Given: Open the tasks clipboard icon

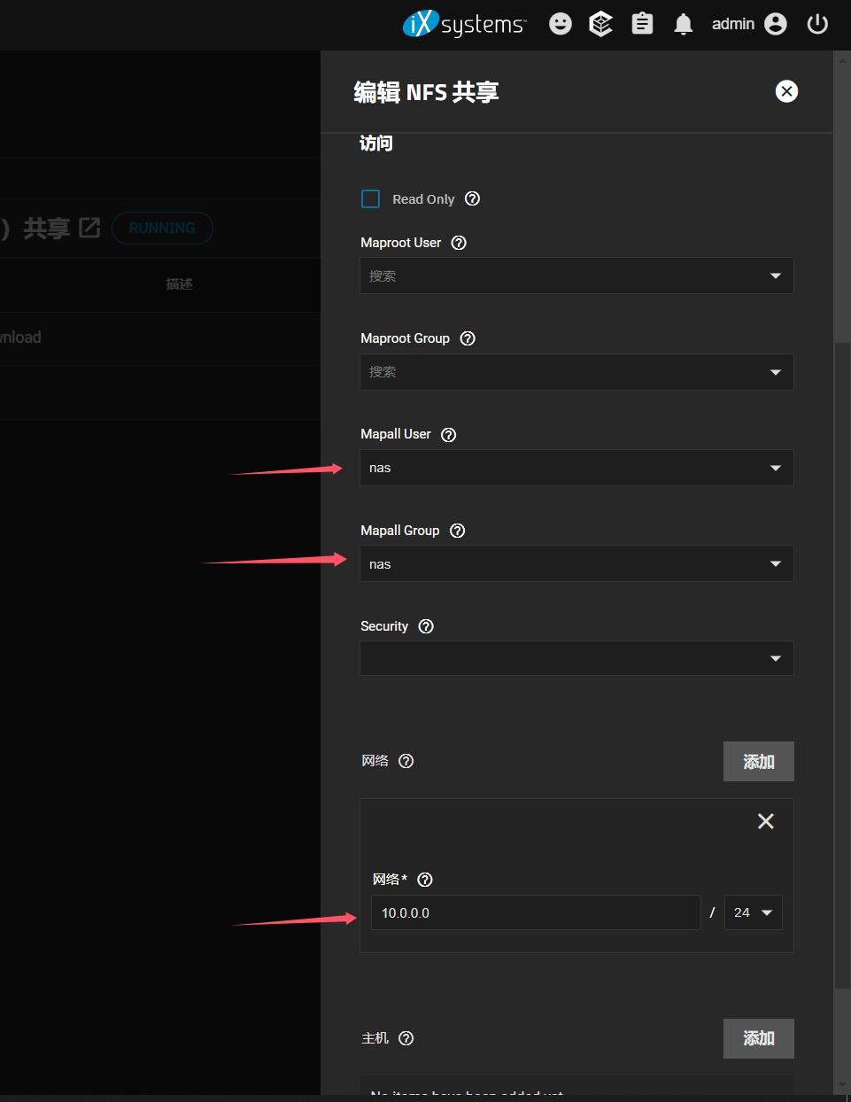Looking at the screenshot, I should pos(642,24).
